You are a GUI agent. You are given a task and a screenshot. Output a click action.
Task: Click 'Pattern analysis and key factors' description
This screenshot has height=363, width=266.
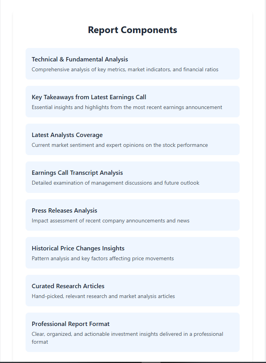point(103,259)
